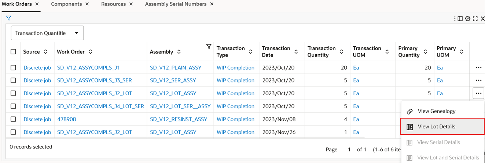Select the SD_V12_ASSYCOMPLS_J3_SER row checkbox

13,80
